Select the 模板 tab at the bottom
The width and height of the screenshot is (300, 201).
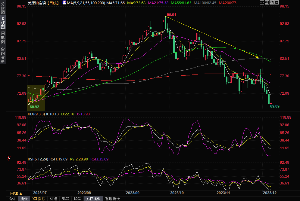coord(24,199)
